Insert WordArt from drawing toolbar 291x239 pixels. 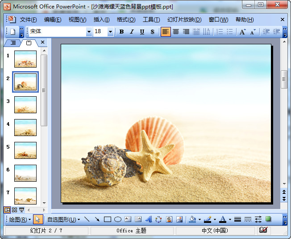click(148, 219)
